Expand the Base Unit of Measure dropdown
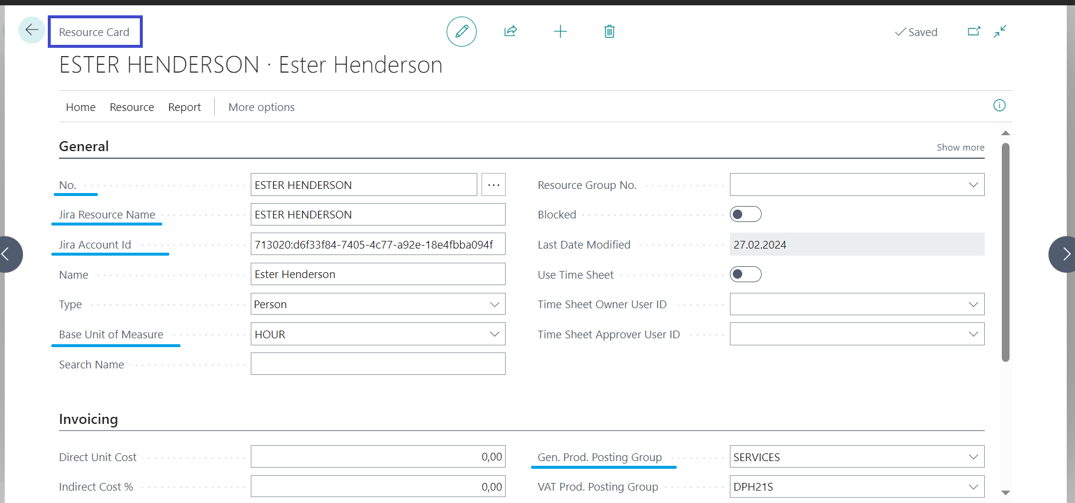This screenshot has width=1075, height=503. tap(494, 334)
